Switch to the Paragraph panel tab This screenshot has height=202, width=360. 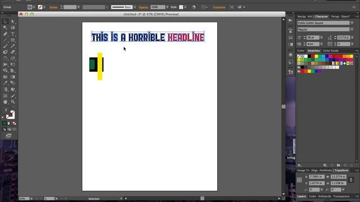(335, 16)
